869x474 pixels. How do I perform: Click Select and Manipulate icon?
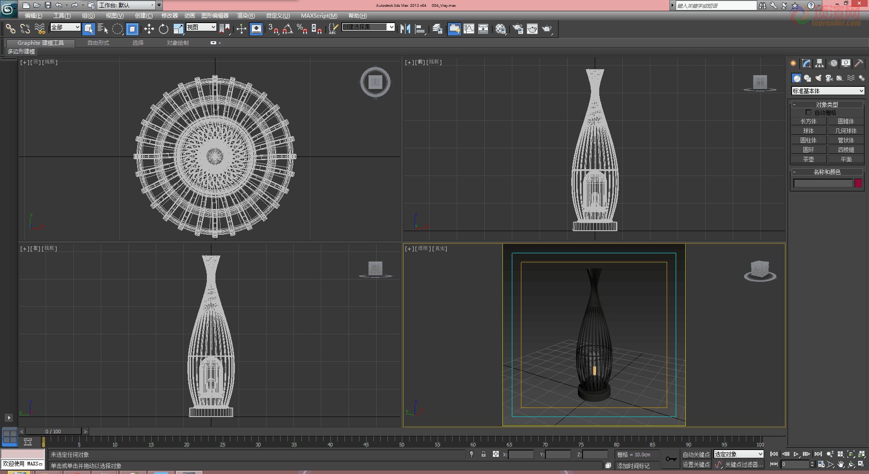point(241,29)
